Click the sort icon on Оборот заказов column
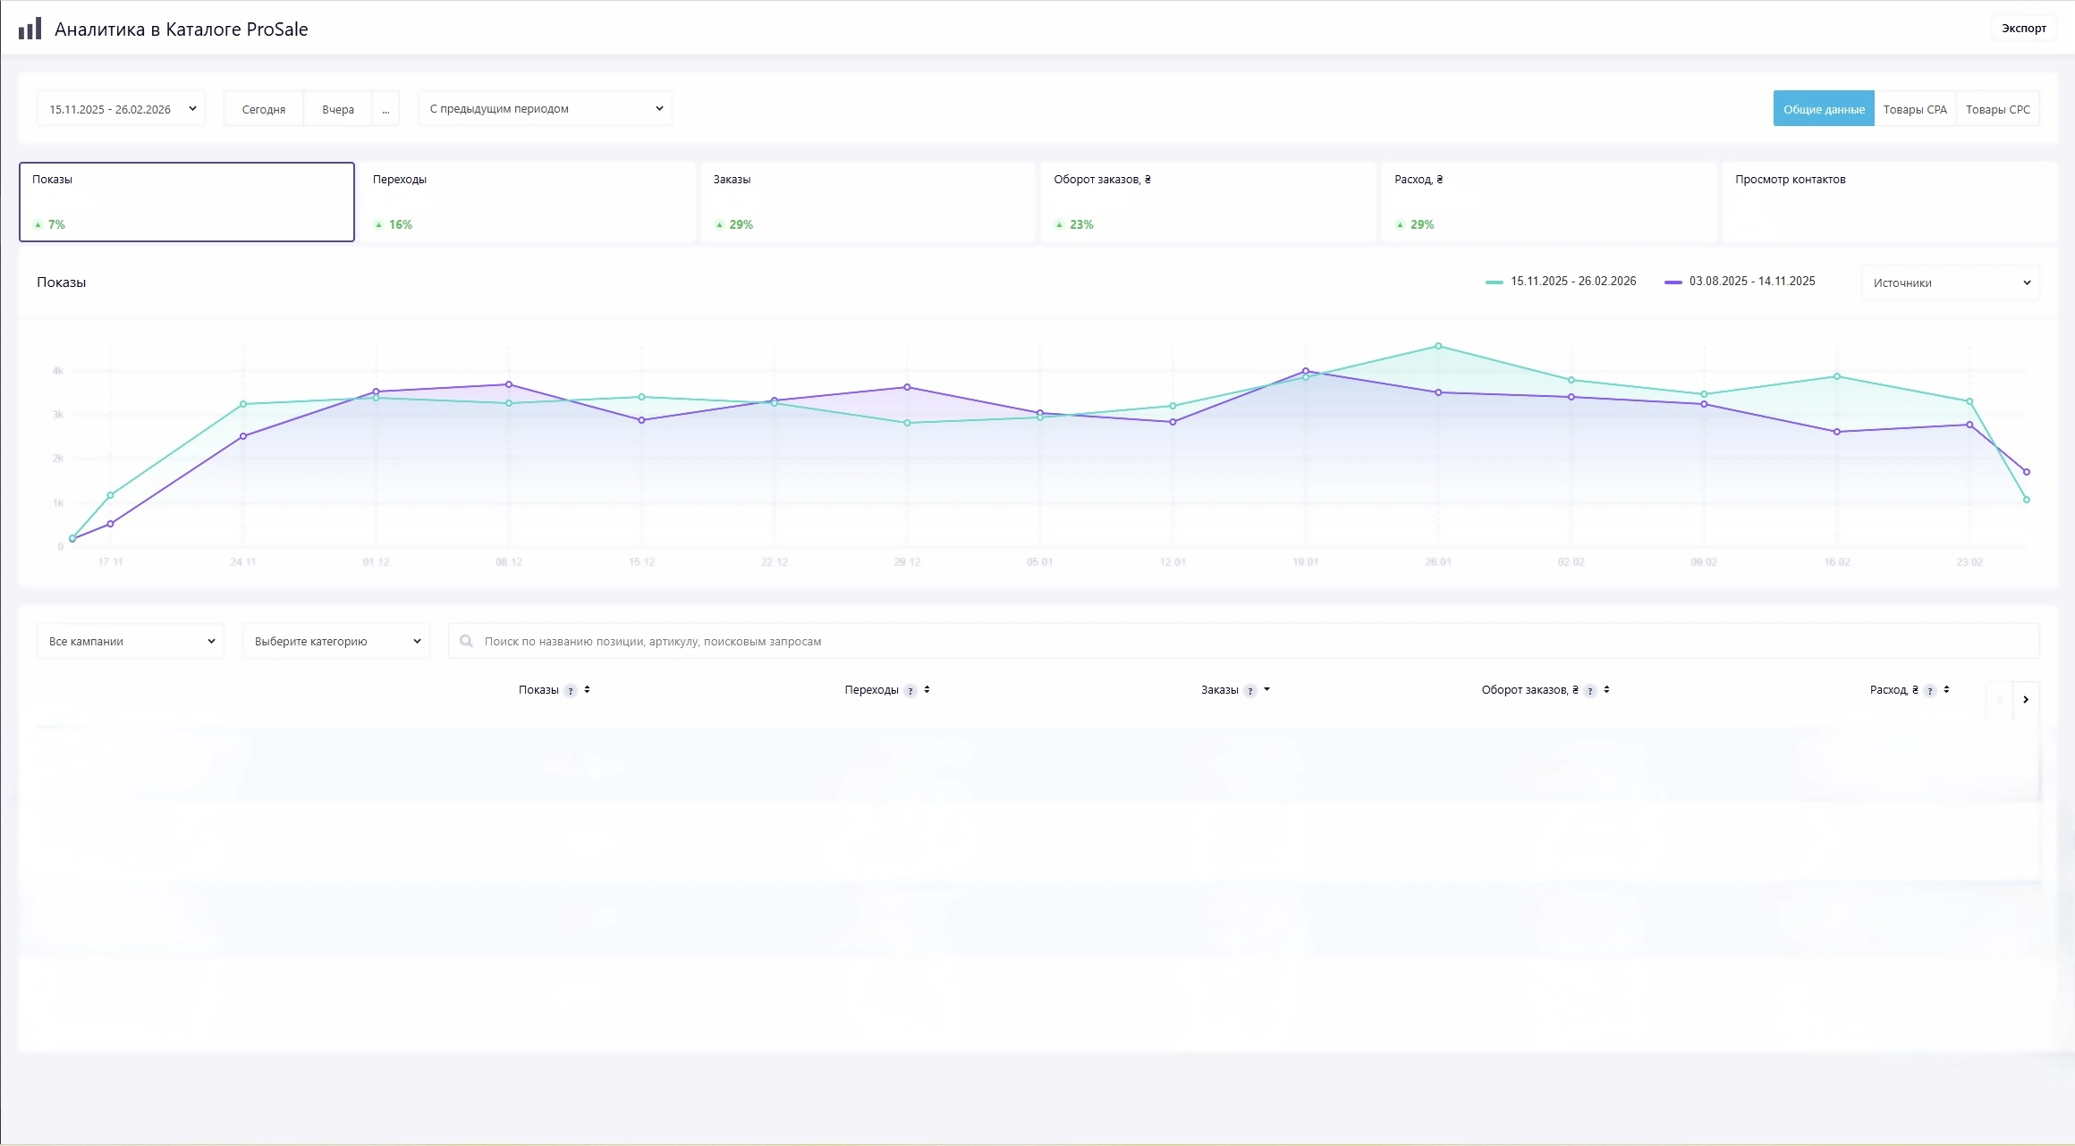 pyautogui.click(x=1606, y=690)
